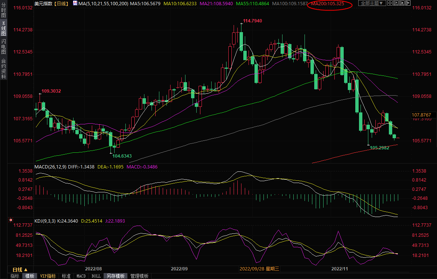
Task: Toggle the BOLL indicator template
Action: pos(96,276)
